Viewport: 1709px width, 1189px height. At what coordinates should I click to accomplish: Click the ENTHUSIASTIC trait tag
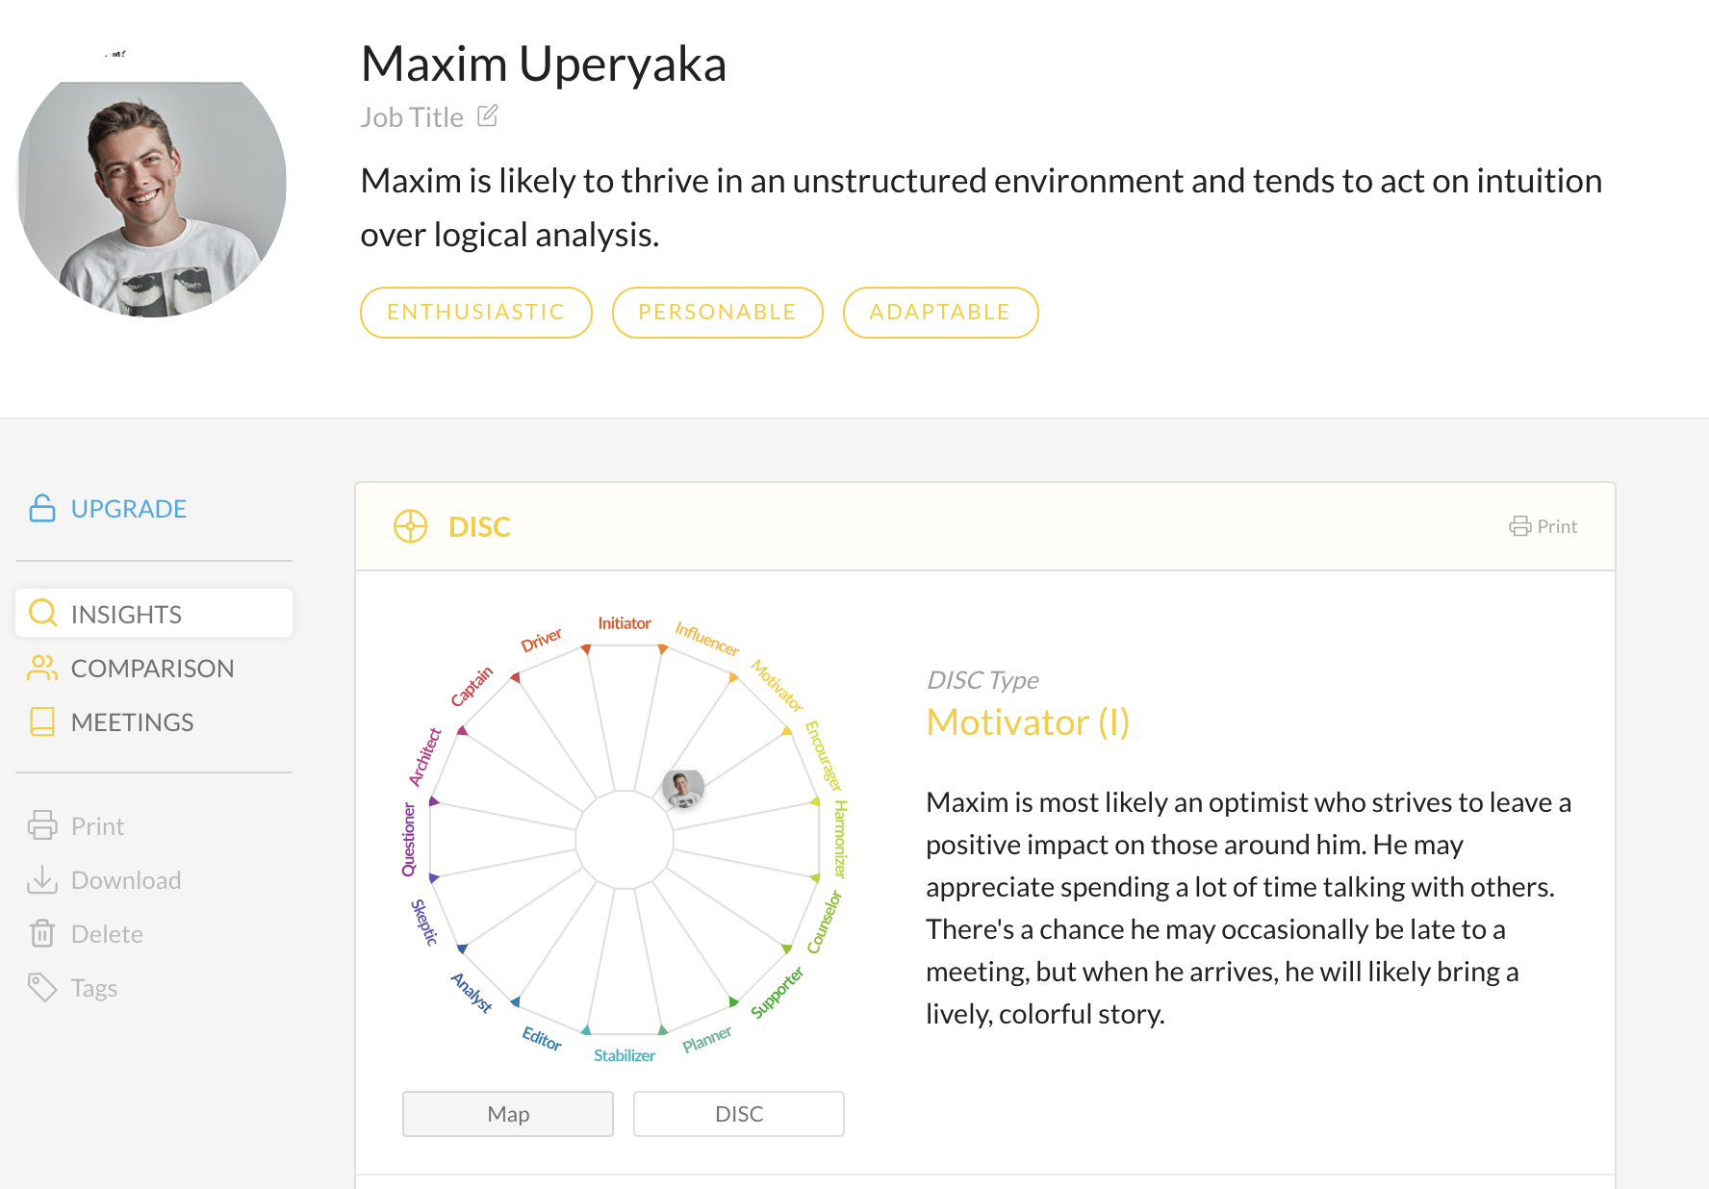coord(476,313)
